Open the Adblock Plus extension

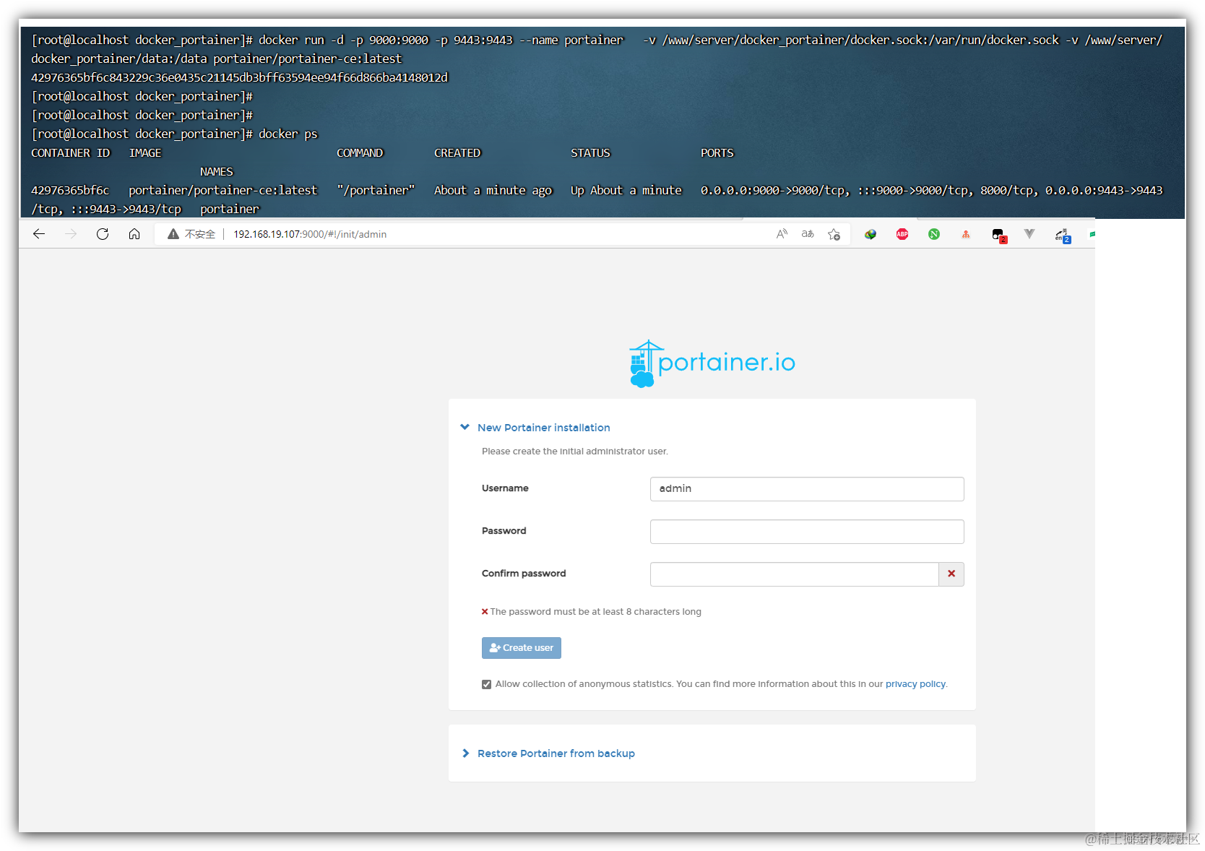pyautogui.click(x=902, y=234)
